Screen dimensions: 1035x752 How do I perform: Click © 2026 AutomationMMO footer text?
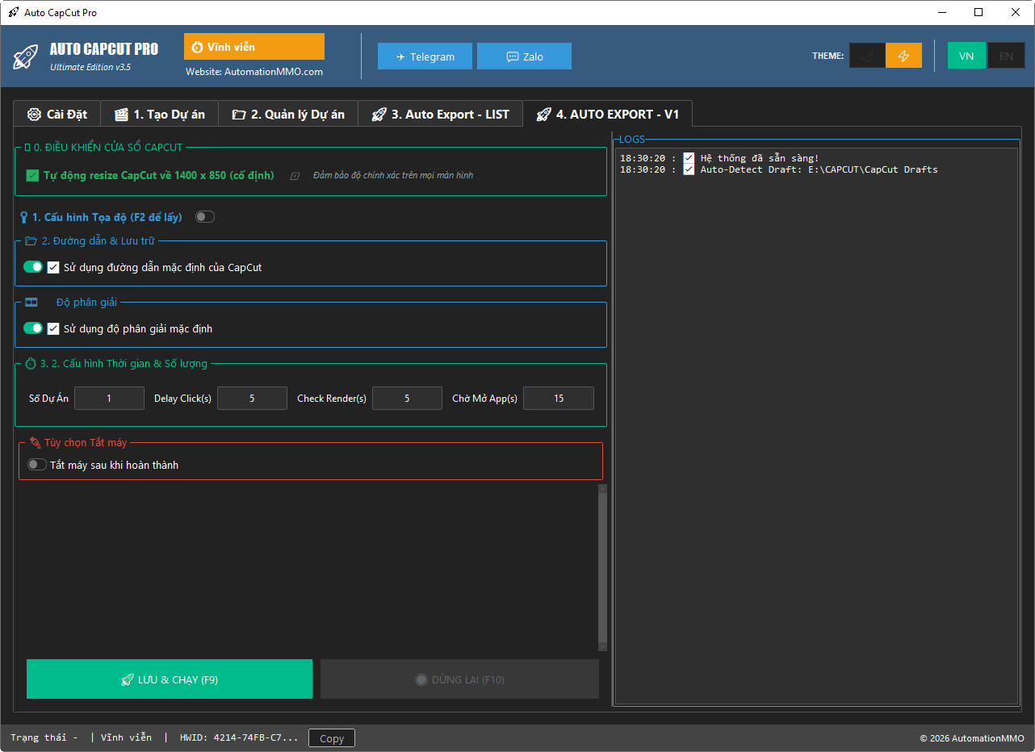(972, 738)
